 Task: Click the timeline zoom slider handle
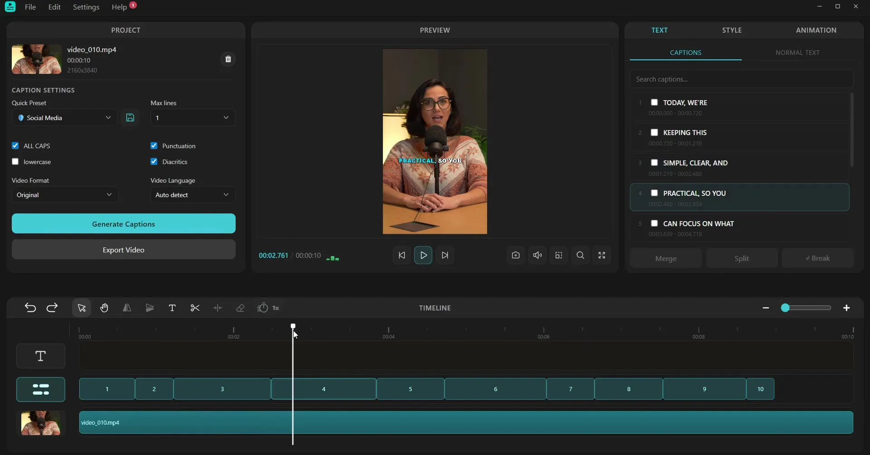coord(785,308)
